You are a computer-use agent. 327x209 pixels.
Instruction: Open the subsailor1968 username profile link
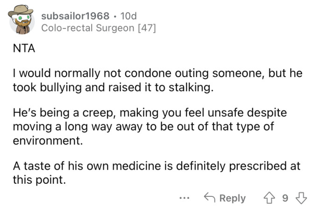75,16
